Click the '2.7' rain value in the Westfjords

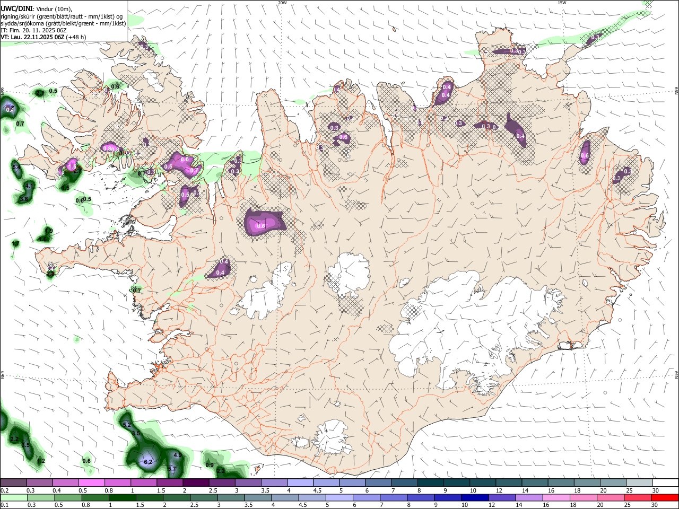coord(76,171)
